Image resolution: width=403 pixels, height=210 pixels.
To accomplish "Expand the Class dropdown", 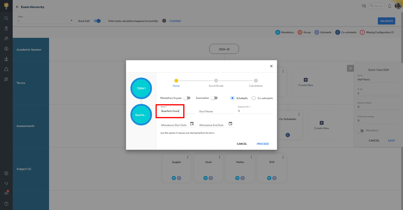I will [71, 21].
